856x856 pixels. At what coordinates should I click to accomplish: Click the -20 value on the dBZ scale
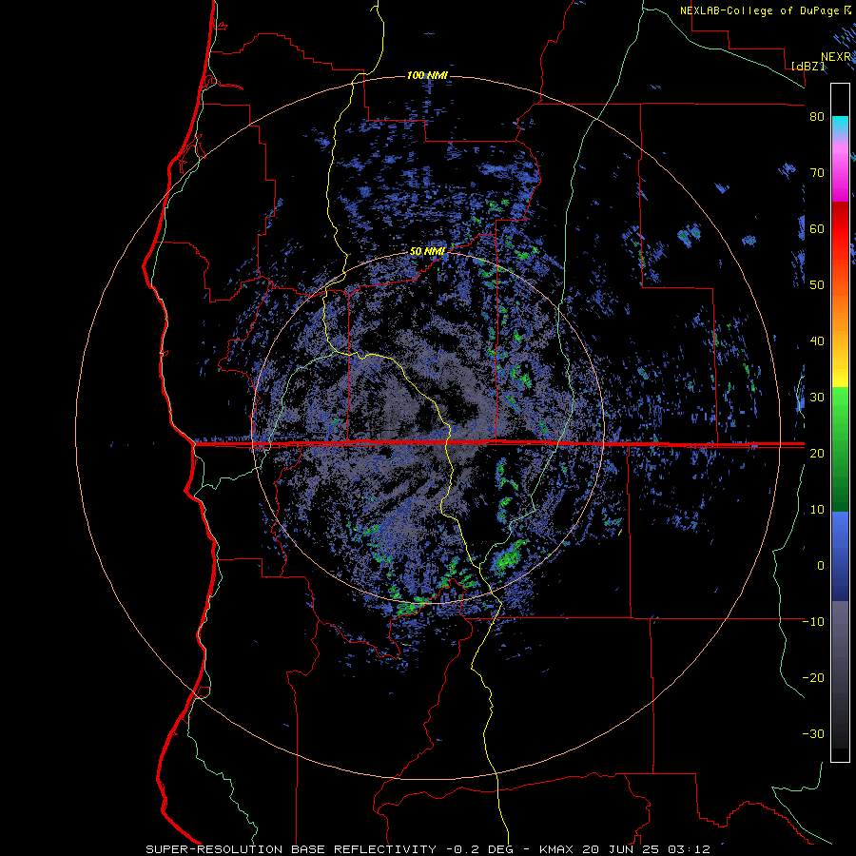pos(813,678)
